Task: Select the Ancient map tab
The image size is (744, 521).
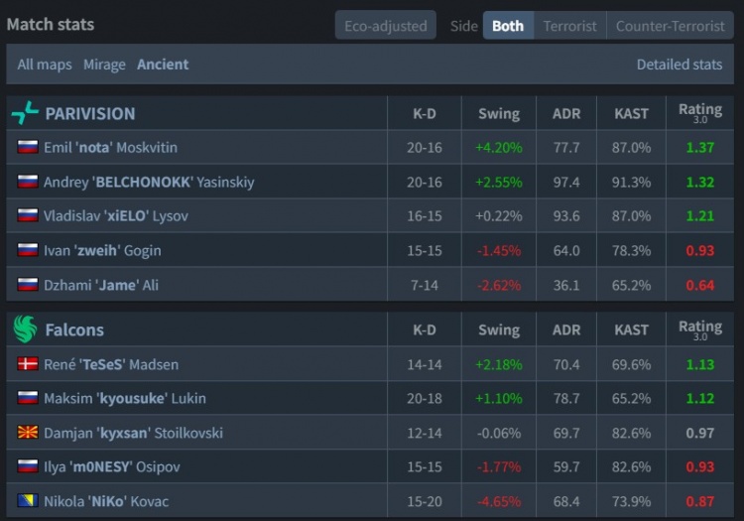Action: [x=163, y=65]
